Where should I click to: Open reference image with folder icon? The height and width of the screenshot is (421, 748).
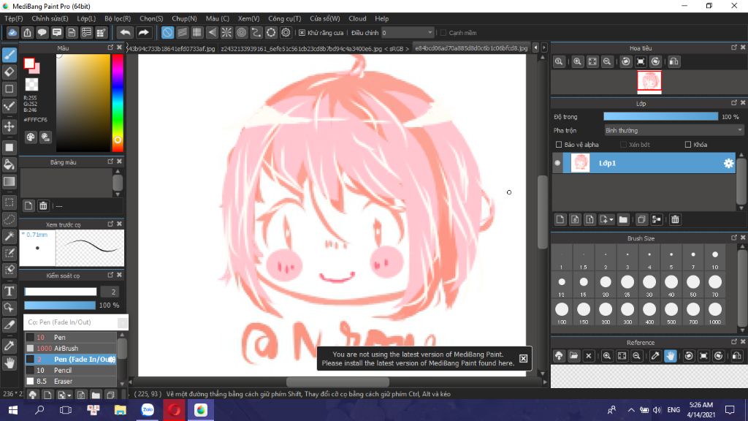coord(574,356)
